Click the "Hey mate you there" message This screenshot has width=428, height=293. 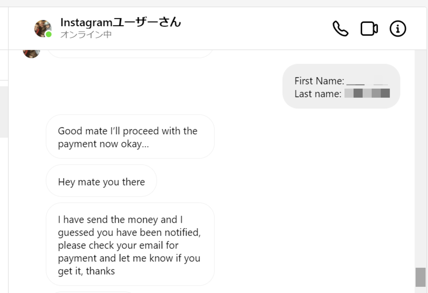[x=101, y=181]
